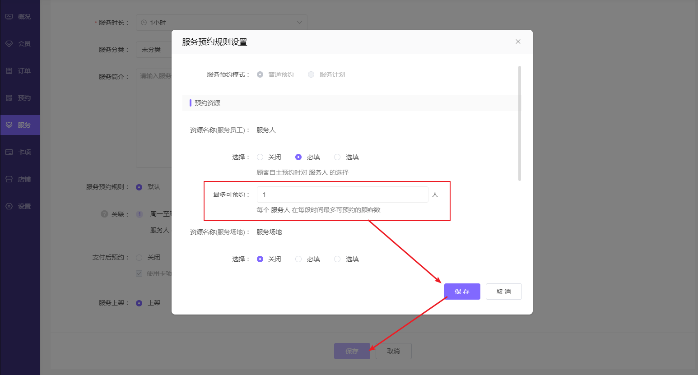Click the dialog's vertical scrollbar
Screen dimensions: 698x375
[520, 123]
